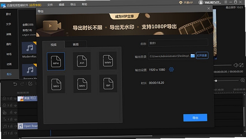The height and width of the screenshot is (139, 246).
Task: Click the text track TA icon
Action: (5, 119)
